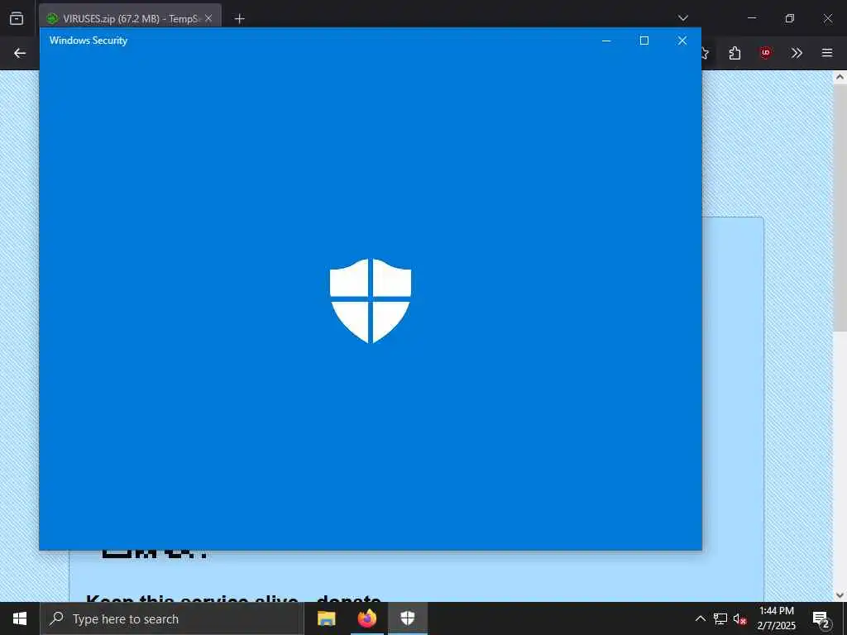847x635 pixels.
Task: Open the clock showing 1:44 PM
Action: pyautogui.click(x=776, y=618)
